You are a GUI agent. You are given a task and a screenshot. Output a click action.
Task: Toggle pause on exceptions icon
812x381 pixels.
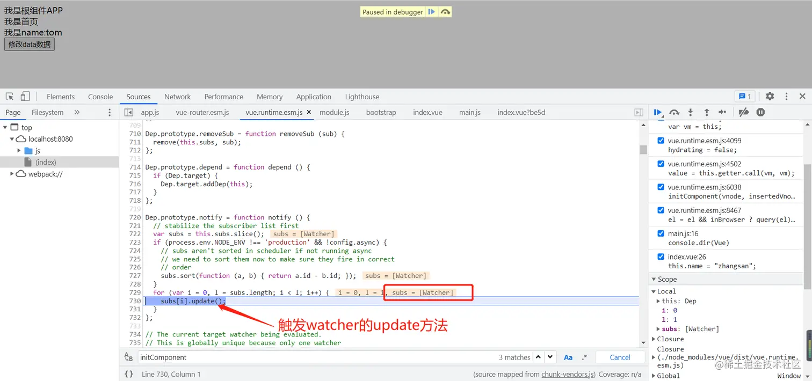pyautogui.click(x=760, y=112)
